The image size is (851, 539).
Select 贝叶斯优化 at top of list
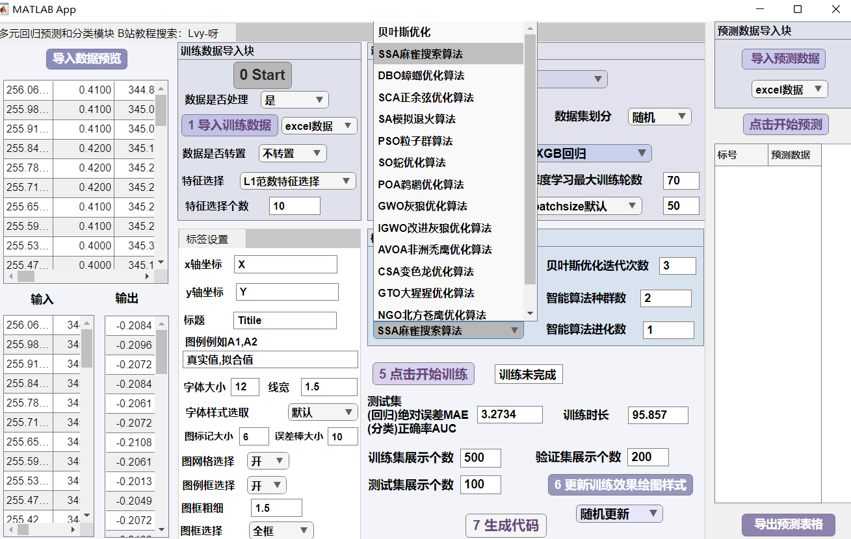pyautogui.click(x=404, y=32)
